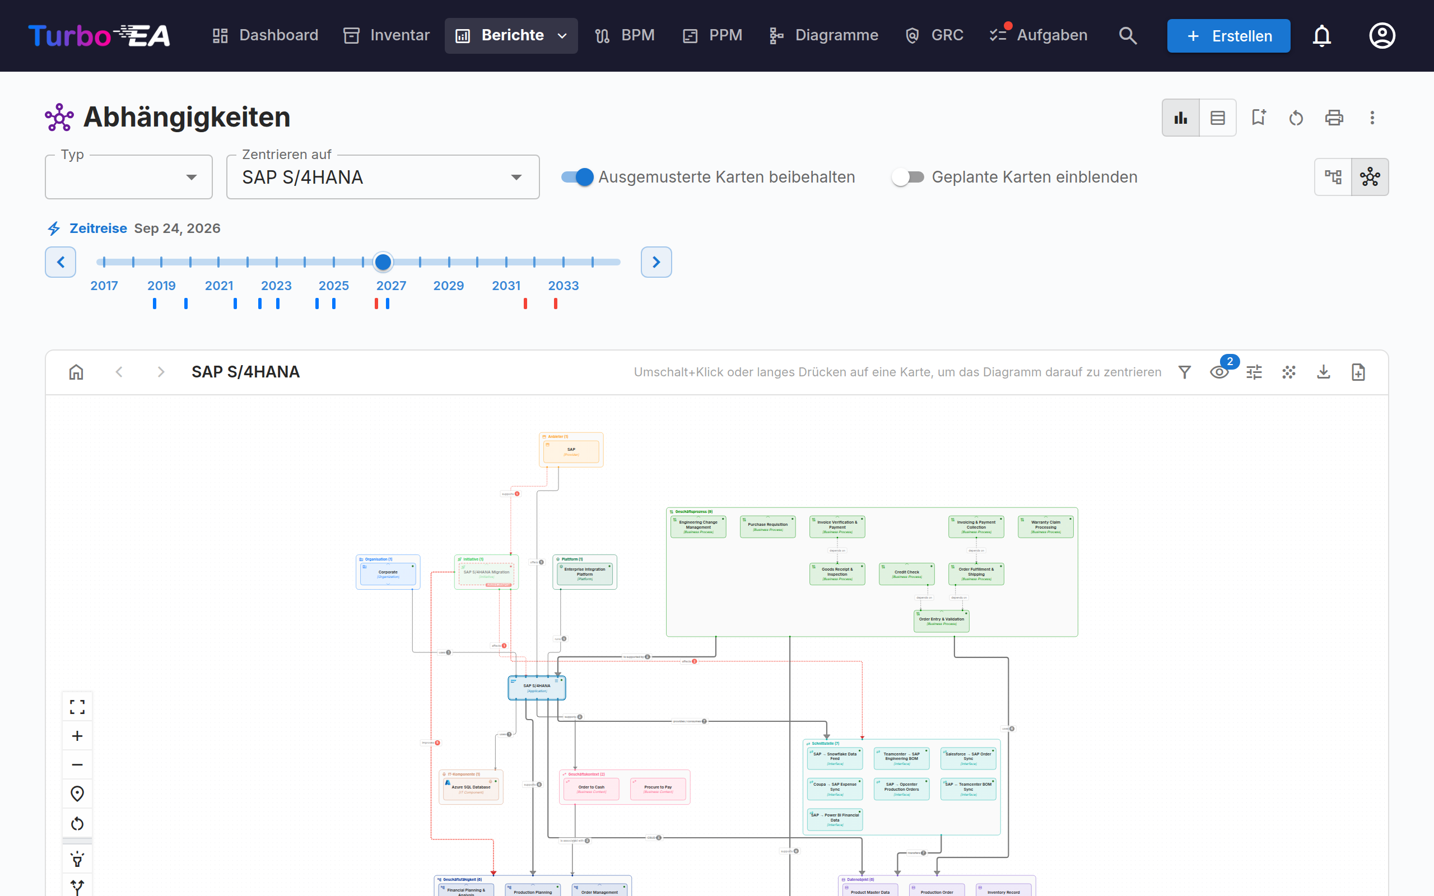Toggle Ausgemusterte Karten beibehalten switch
Screen dimensions: 1434x896
click(577, 177)
